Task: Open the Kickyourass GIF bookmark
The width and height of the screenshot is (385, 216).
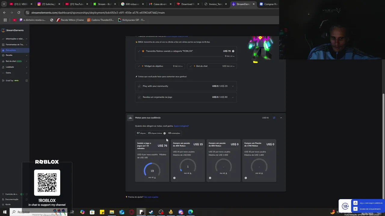Action: 131,20
